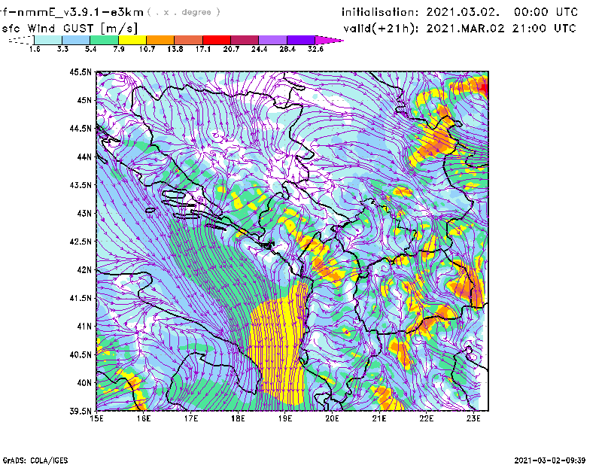Click the '45N' latitude label
602x465 pixels.
[x=84, y=100]
